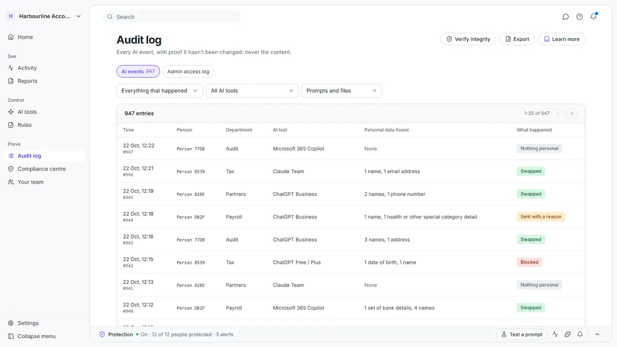
Task: Expand the bottom protection bar with the up chevron
Action: click(x=597, y=334)
